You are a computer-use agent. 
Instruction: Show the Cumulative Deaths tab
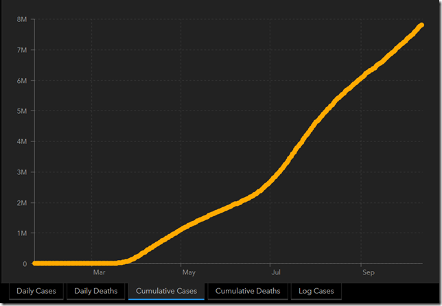(248, 291)
